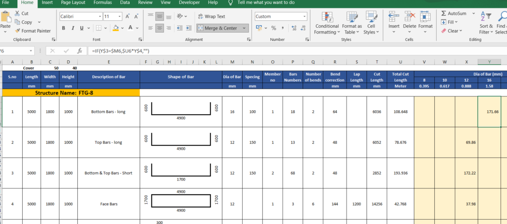Apply cell borders icon
Image resolution: width=507 pixels, height=224 pixels.
click(x=99, y=28)
